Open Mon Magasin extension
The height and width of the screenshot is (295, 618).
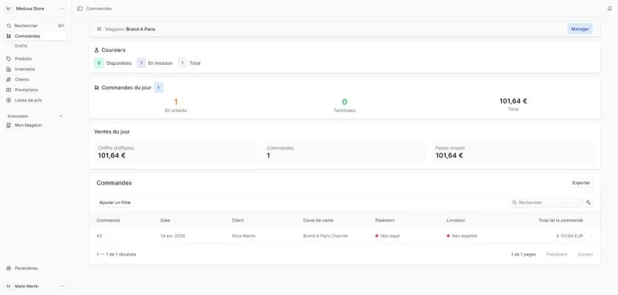(x=36, y=125)
